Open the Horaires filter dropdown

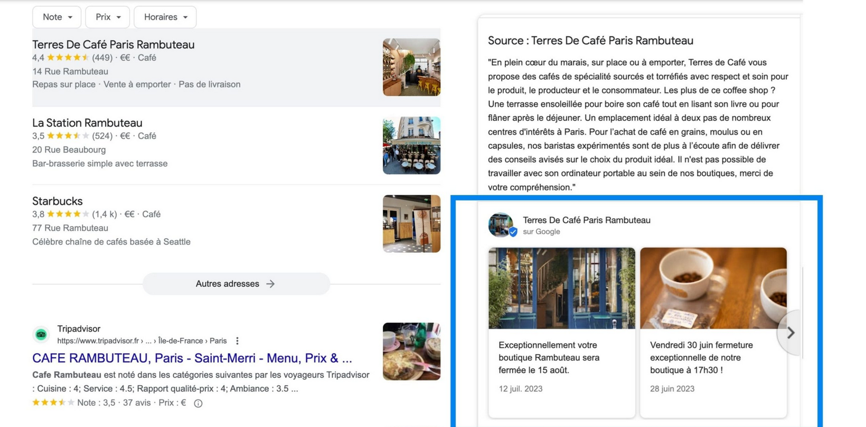coord(165,17)
